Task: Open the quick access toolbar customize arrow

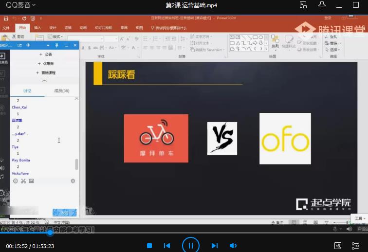Action: coord(41,18)
